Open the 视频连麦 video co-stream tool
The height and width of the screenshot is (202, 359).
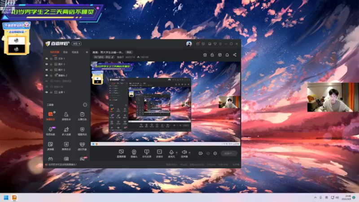click(x=50, y=131)
